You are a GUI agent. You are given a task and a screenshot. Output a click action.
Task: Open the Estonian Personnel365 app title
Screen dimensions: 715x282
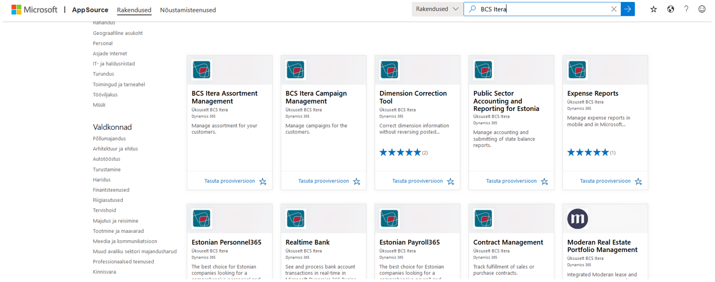(x=226, y=242)
